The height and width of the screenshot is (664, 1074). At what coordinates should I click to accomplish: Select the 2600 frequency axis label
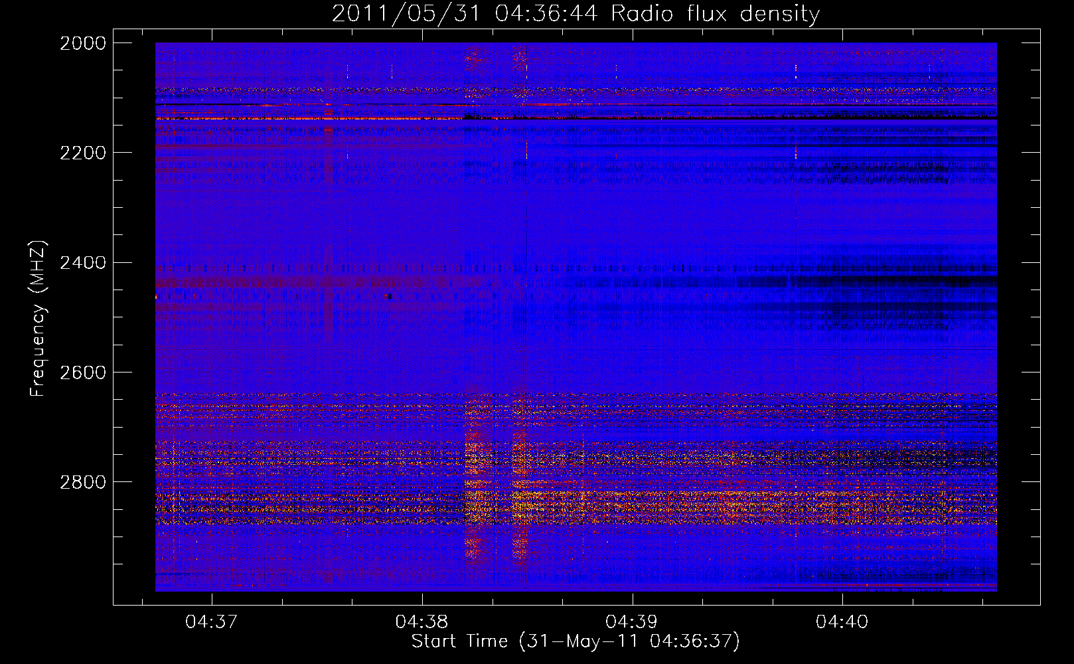[x=83, y=373]
